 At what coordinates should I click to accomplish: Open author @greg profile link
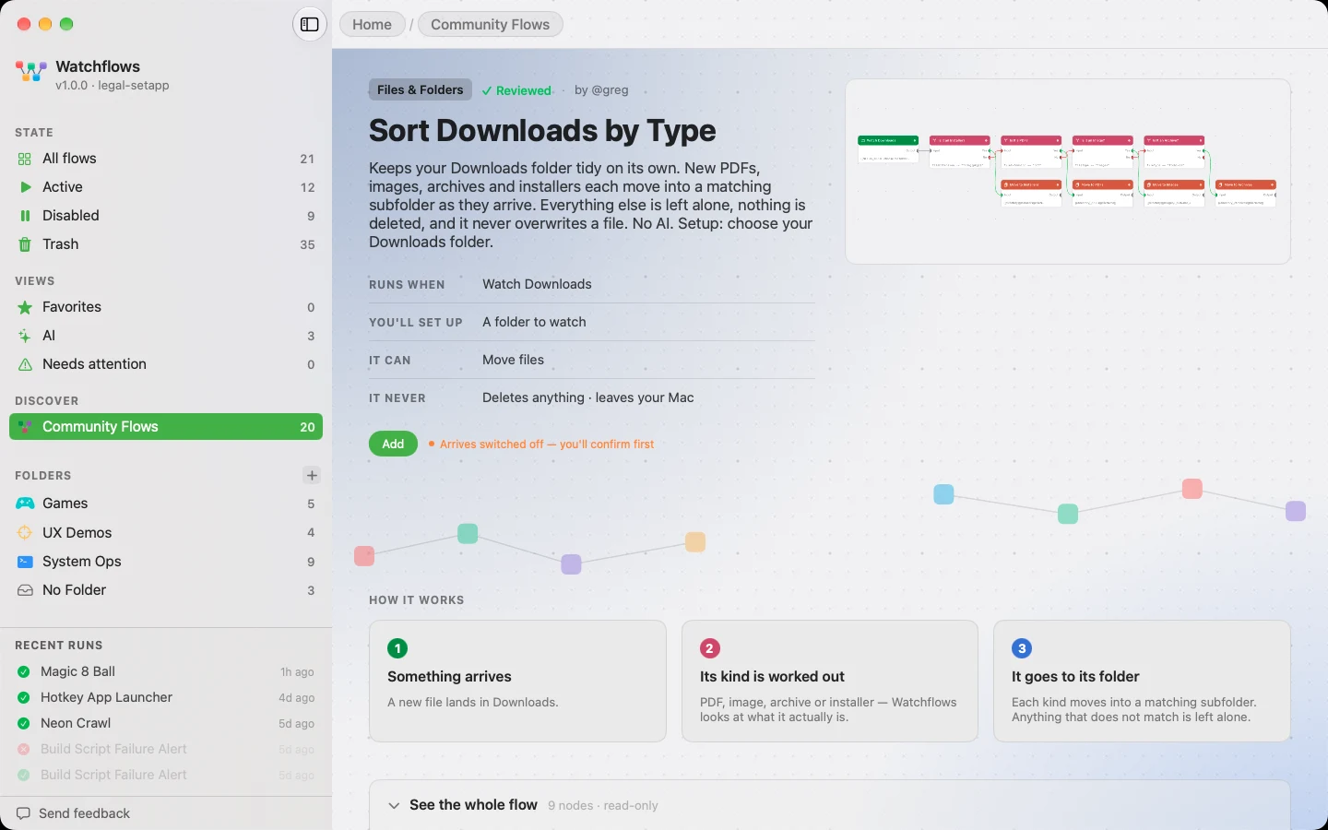[x=601, y=90]
